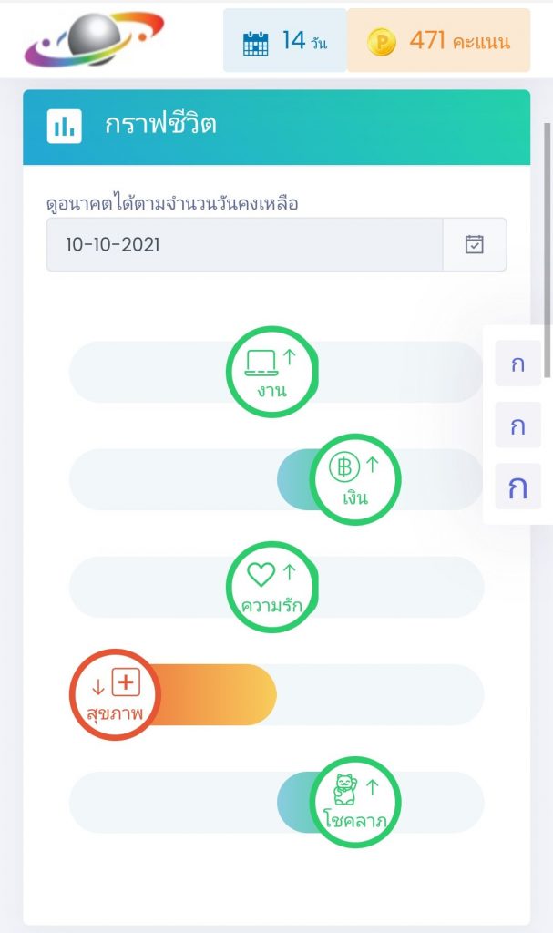The image size is (553, 933).
Task: Click the โชคลาภ lucky cat circle
Action: coord(353,802)
